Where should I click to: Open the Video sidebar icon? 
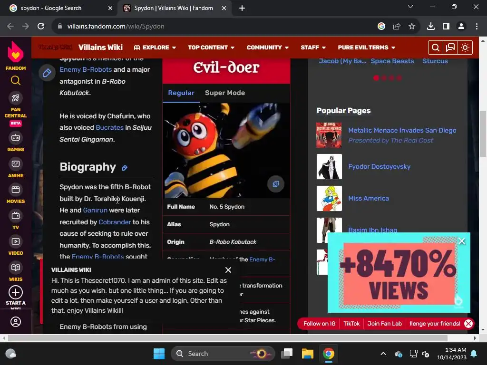coord(16,241)
